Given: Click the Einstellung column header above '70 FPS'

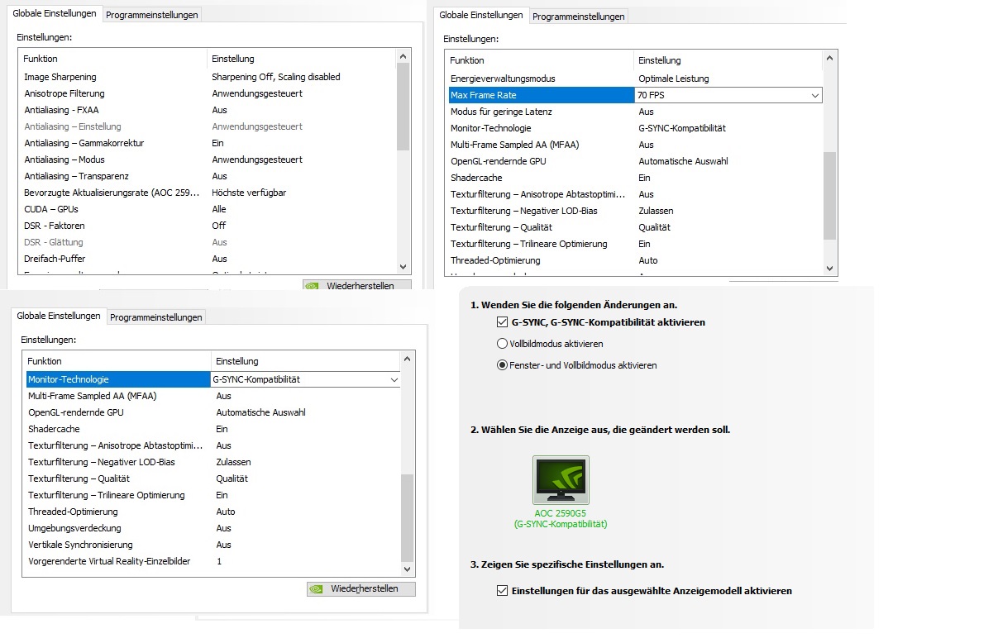Looking at the screenshot, I should (728, 60).
